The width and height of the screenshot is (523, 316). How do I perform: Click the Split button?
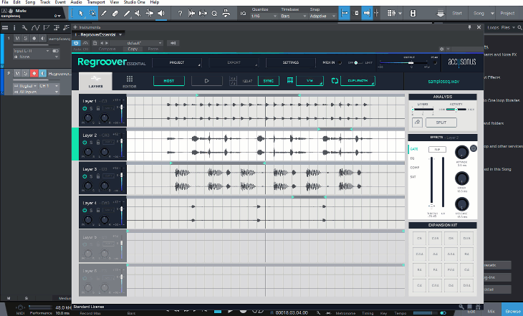(x=441, y=123)
